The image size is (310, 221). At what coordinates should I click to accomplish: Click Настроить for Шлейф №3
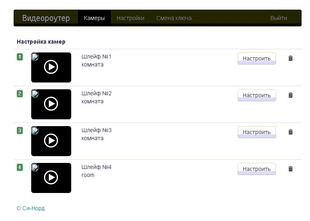click(257, 132)
